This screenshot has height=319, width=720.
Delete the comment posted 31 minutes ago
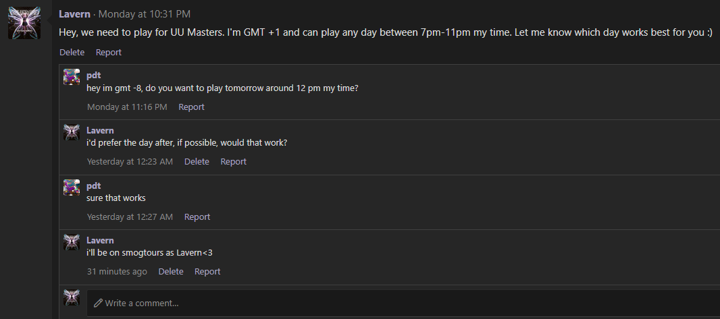(171, 271)
